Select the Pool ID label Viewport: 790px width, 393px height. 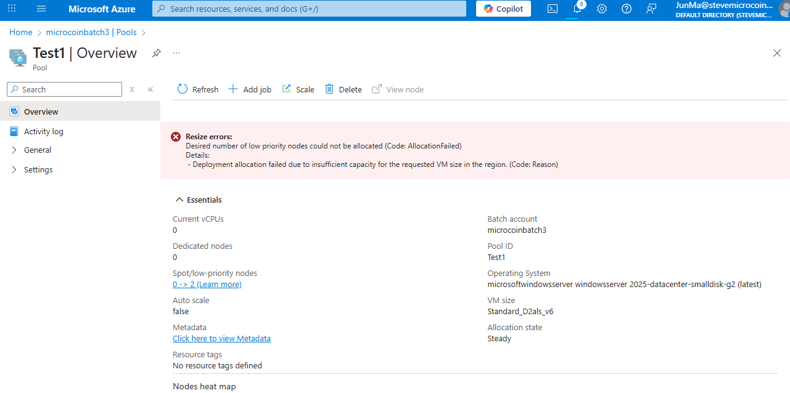(x=500, y=246)
